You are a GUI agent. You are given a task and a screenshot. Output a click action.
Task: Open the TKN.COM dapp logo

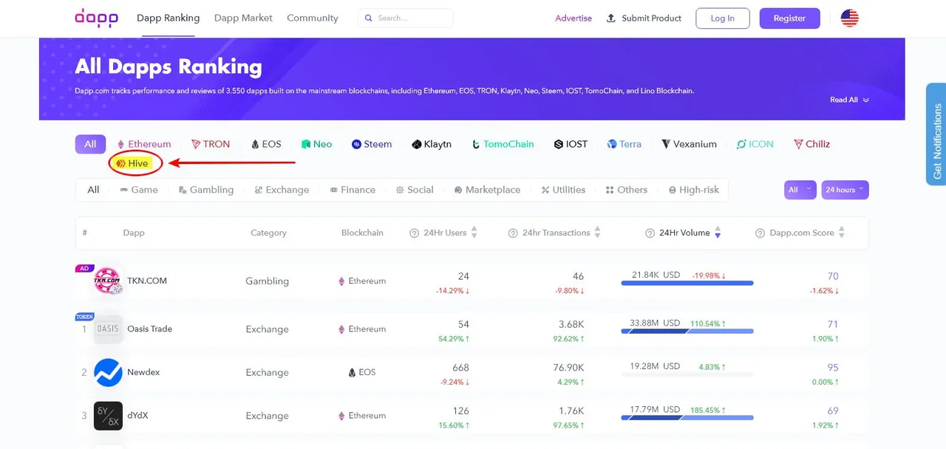[107, 281]
